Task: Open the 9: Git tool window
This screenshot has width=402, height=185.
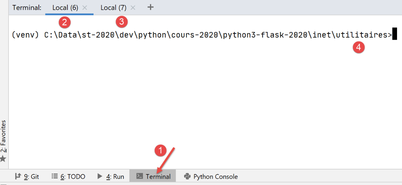Action: click(x=31, y=177)
